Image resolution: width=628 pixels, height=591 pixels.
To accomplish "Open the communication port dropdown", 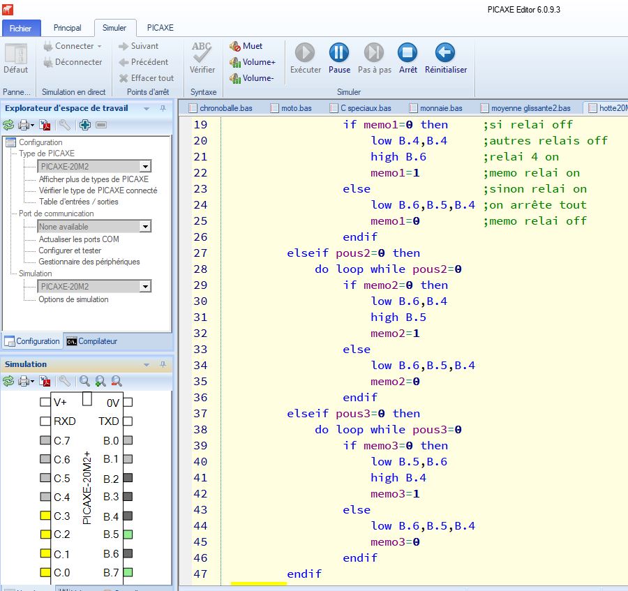I will [145, 227].
